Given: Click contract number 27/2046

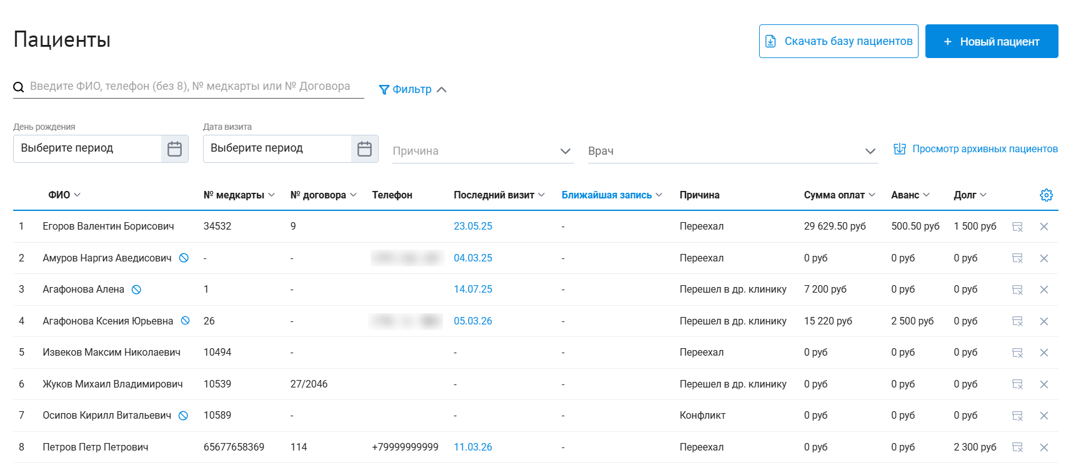Looking at the screenshot, I should [309, 384].
